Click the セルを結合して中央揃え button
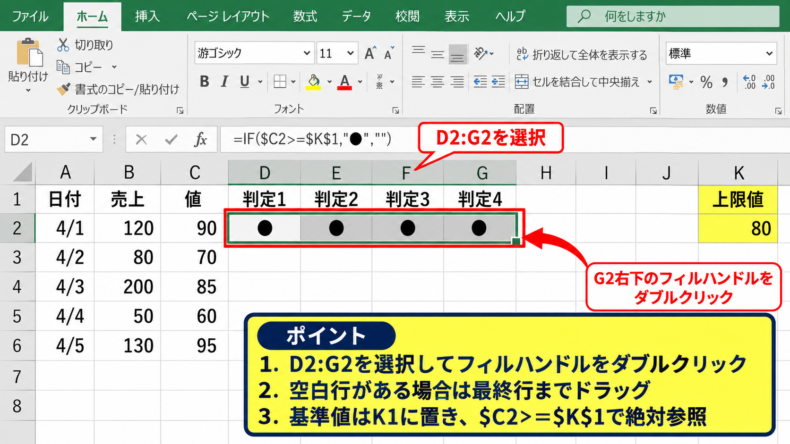 point(577,82)
